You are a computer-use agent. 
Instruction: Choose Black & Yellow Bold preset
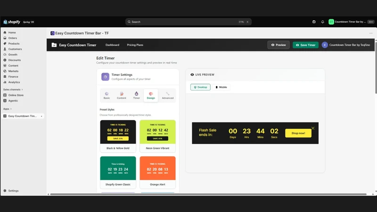(x=118, y=136)
